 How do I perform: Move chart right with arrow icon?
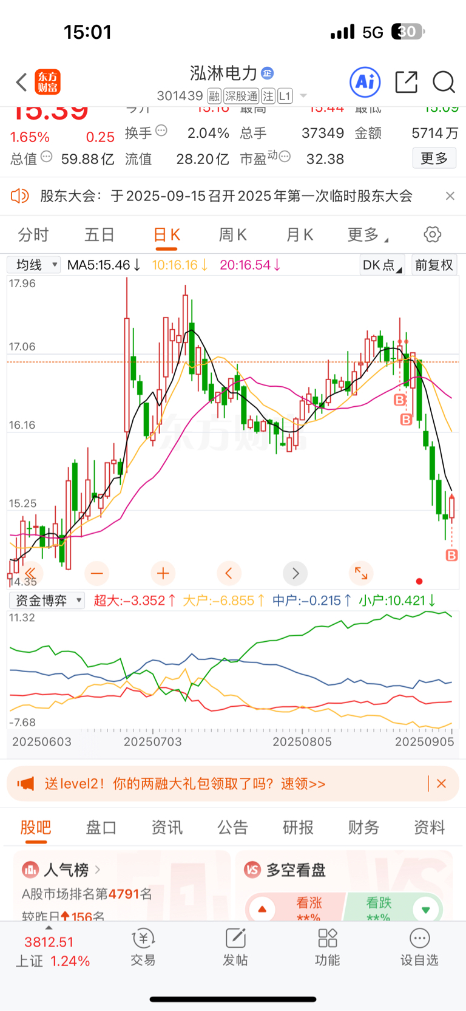pyautogui.click(x=295, y=573)
